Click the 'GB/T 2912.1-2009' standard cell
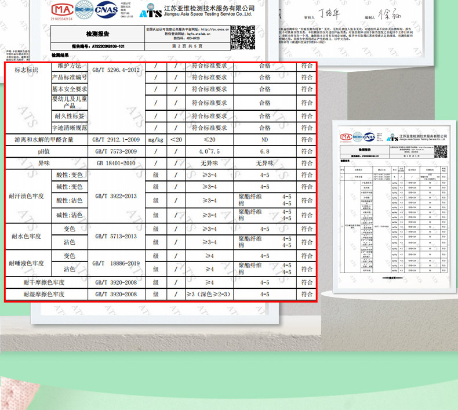 pos(116,140)
